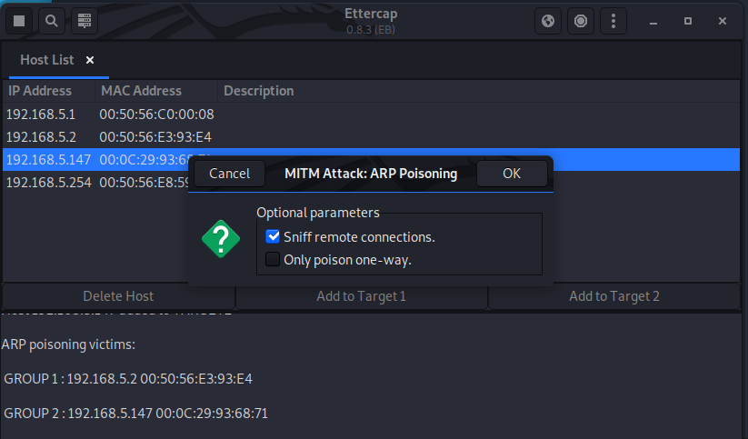Viewport: 748px width, 439px height.
Task: Sort by MAC Address column header
Action: coord(141,91)
